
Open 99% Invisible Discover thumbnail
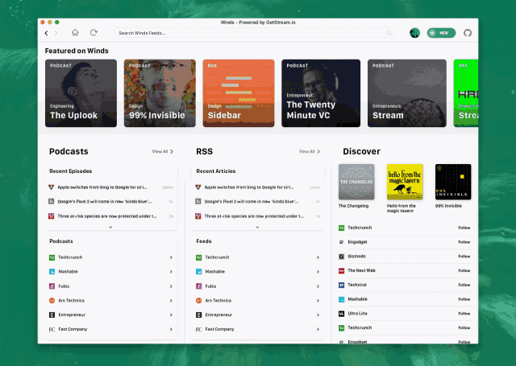[x=453, y=182]
